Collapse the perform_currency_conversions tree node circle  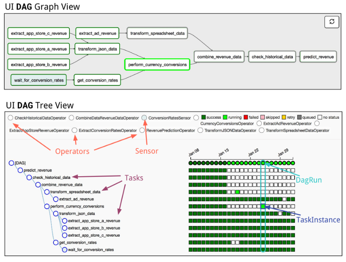(x=47, y=206)
